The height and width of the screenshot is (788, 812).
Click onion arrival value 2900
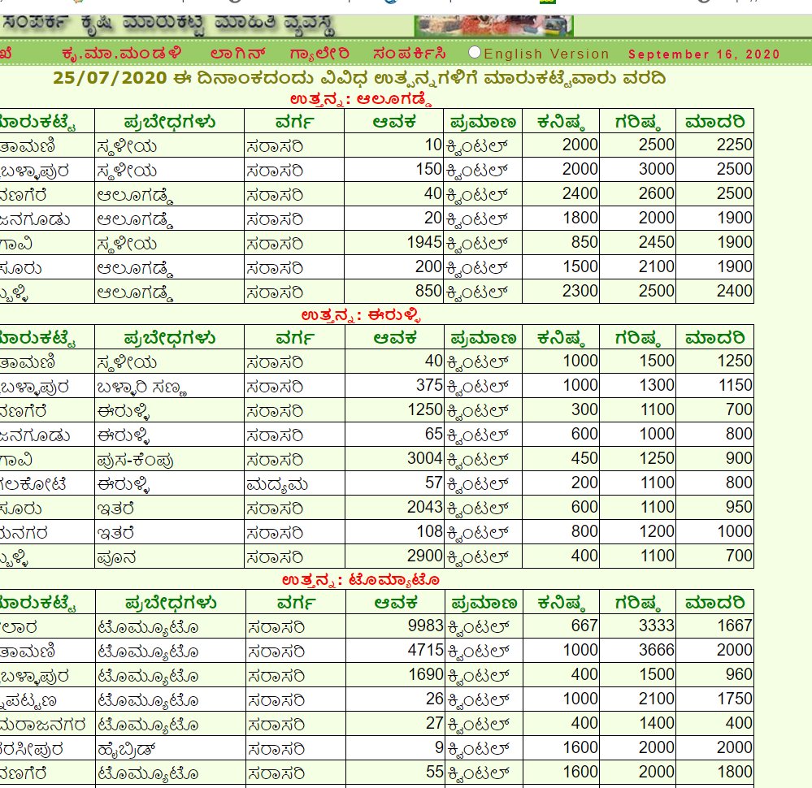424,556
